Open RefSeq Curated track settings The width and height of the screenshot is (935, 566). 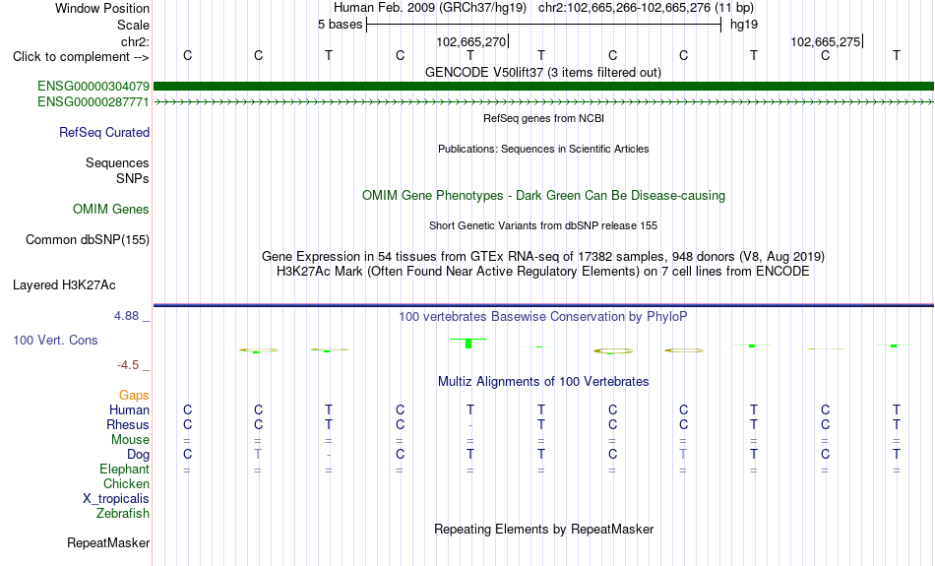(x=104, y=133)
